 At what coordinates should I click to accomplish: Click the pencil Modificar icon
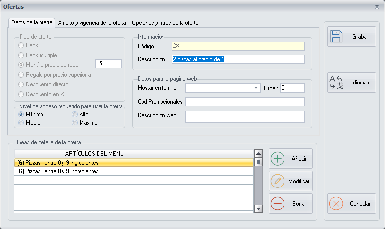(277, 181)
